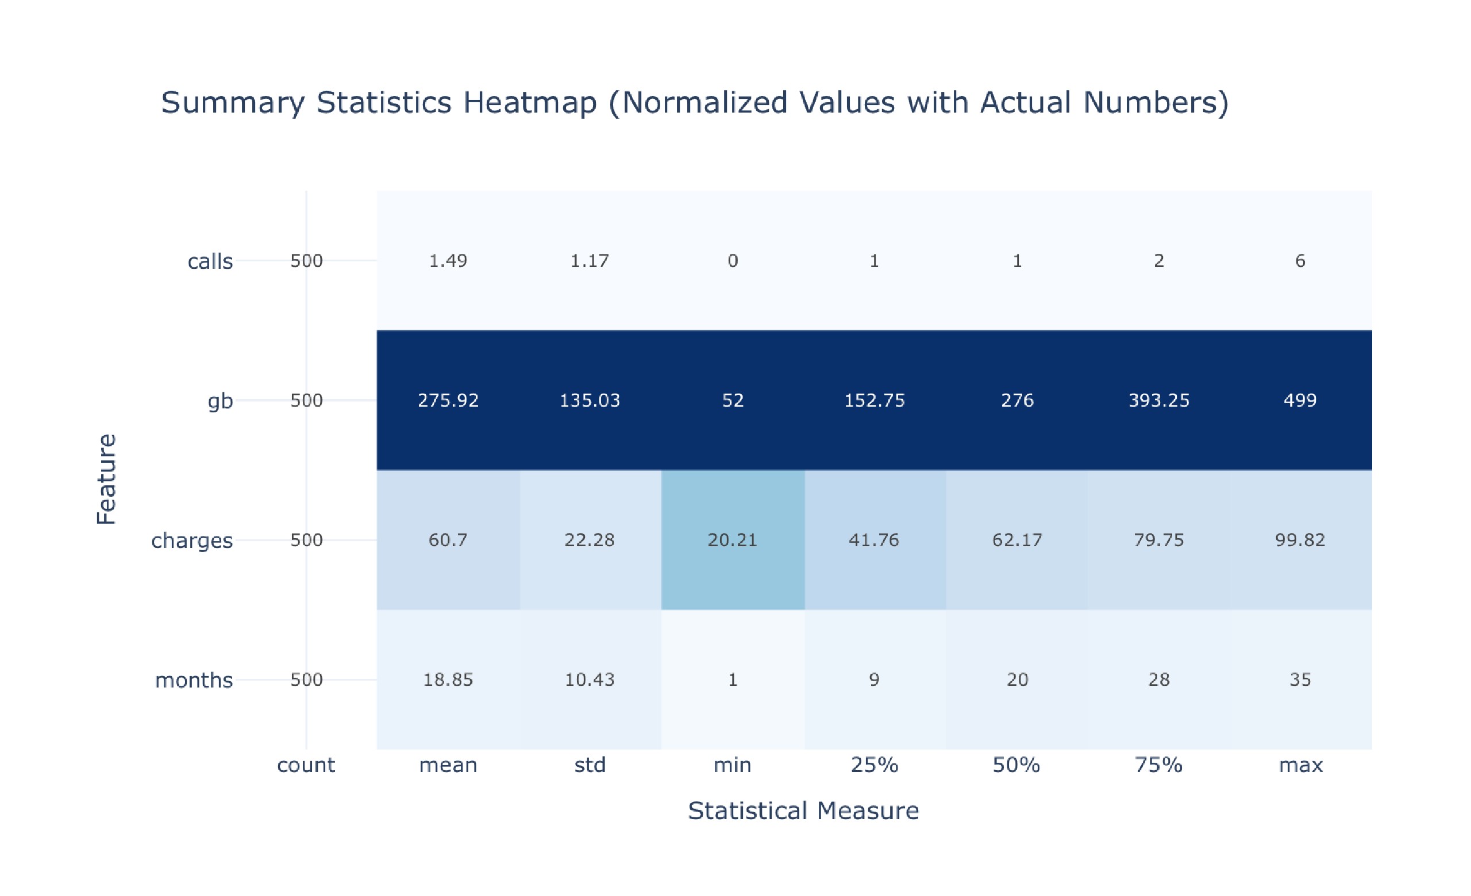Click the gb std cell showing 135.03
The height and width of the screenshot is (896, 1471).
pos(590,400)
